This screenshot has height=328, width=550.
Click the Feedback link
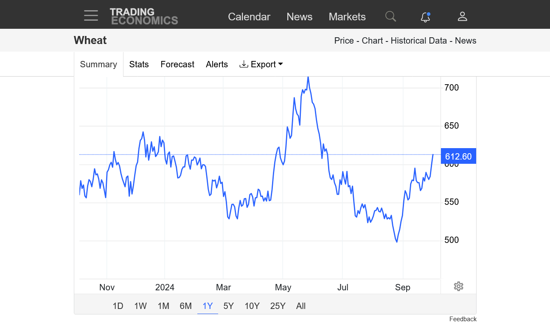coord(463,319)
